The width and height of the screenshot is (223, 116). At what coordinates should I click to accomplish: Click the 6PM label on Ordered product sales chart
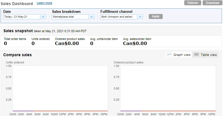tap(195, 114)
